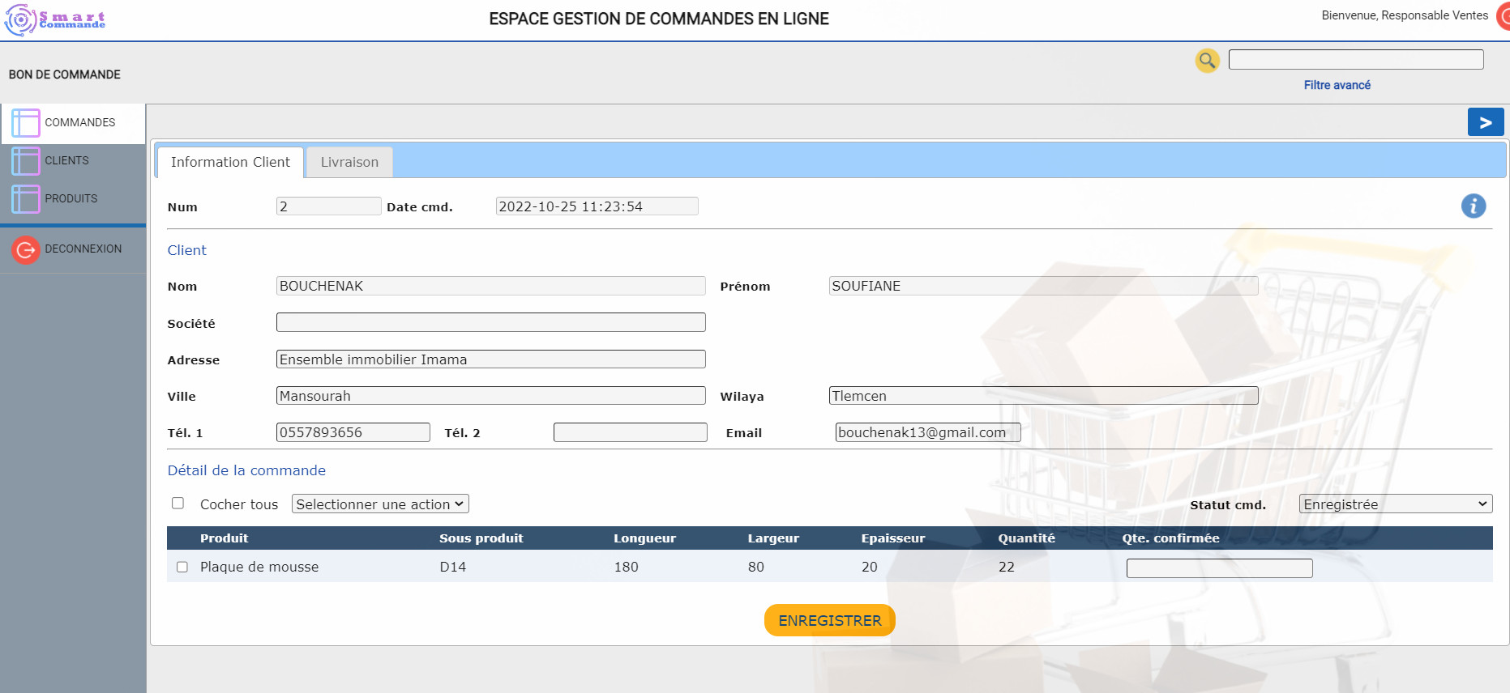Click the red user icon beside Bienvenue

pyautogui.click(x=1503, y=16)
